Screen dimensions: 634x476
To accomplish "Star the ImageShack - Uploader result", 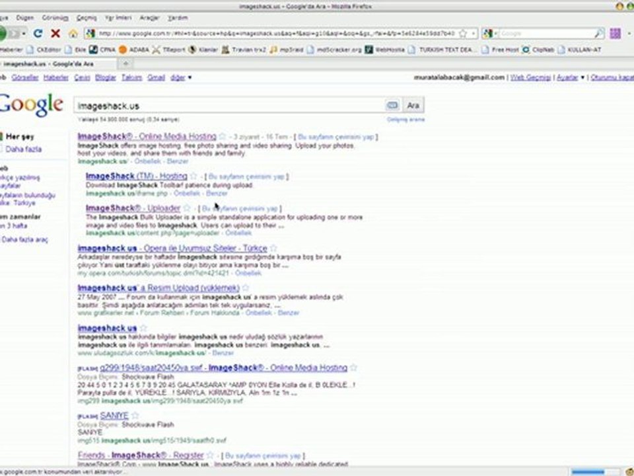I will point(186,208).
